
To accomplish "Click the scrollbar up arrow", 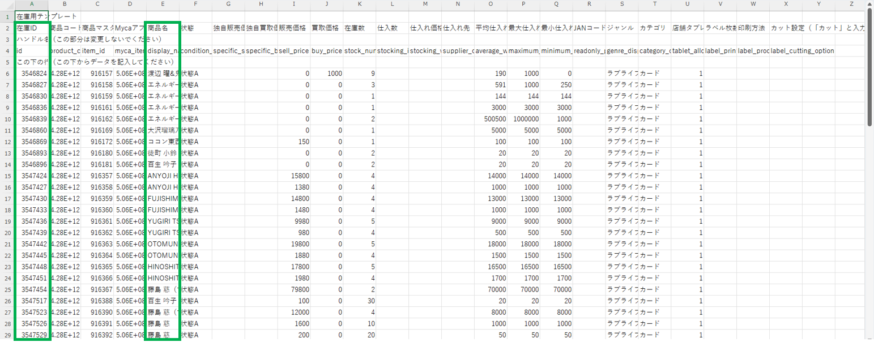I will [869, 4].
